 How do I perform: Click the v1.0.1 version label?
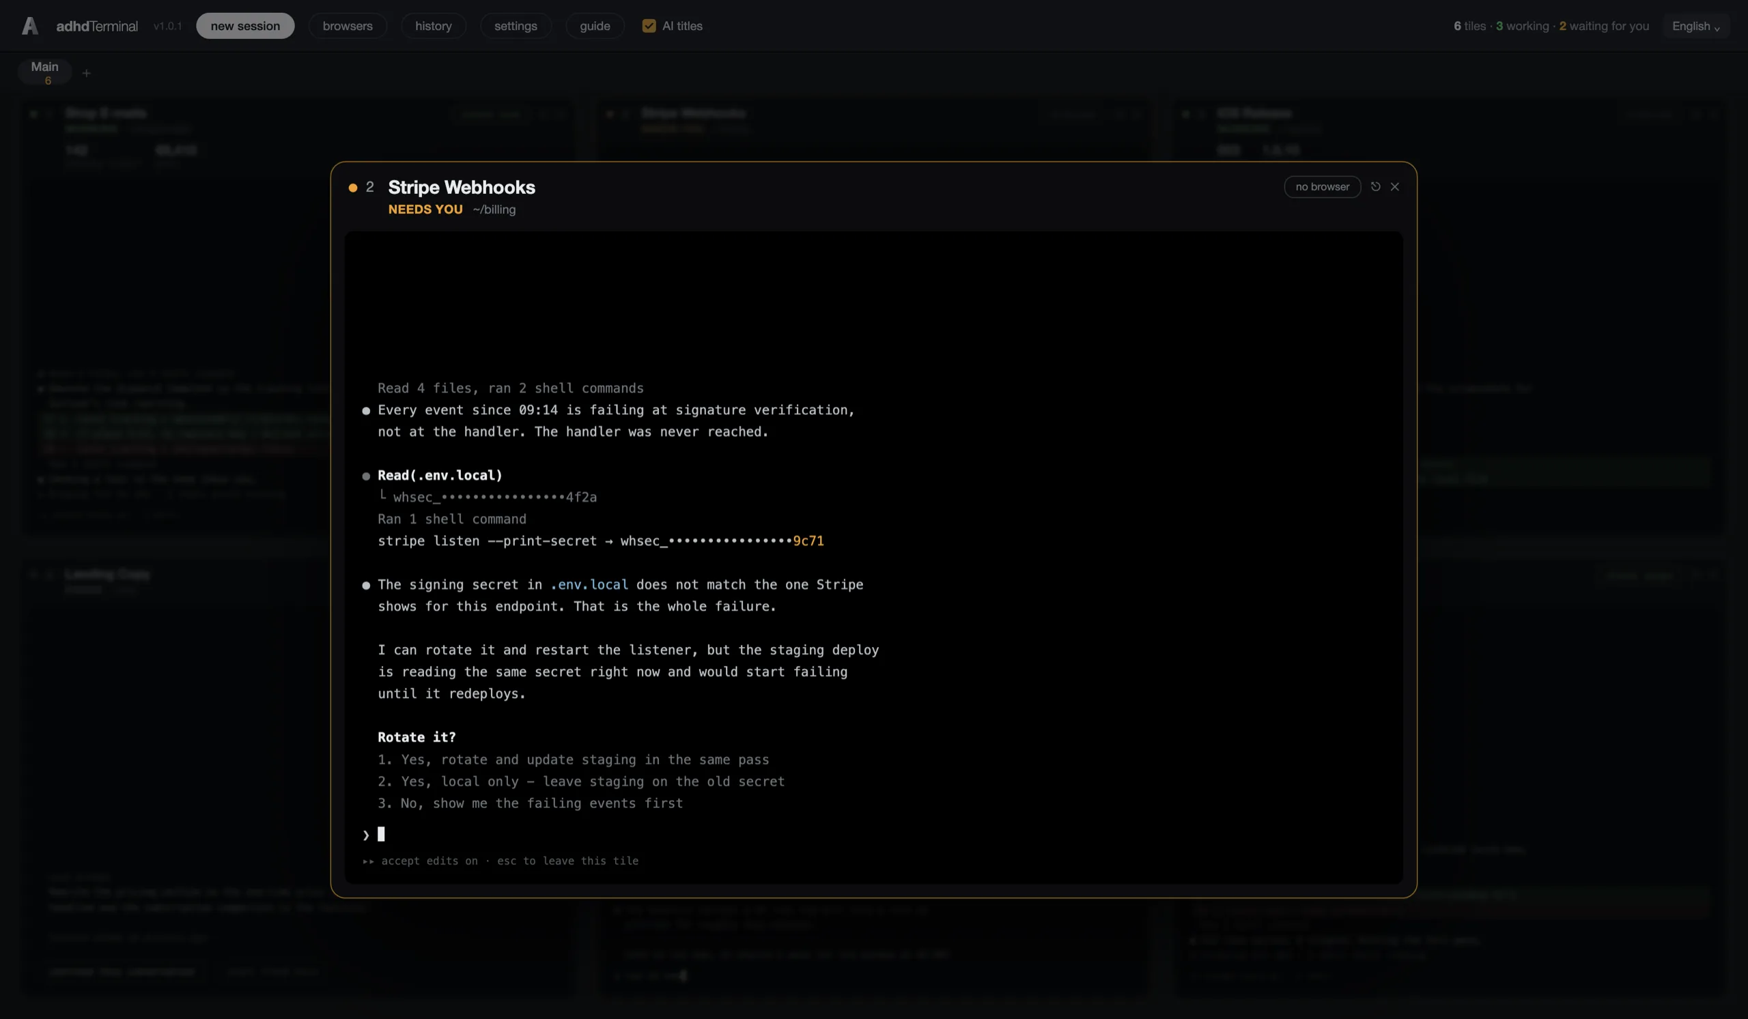tap(167, 27)
